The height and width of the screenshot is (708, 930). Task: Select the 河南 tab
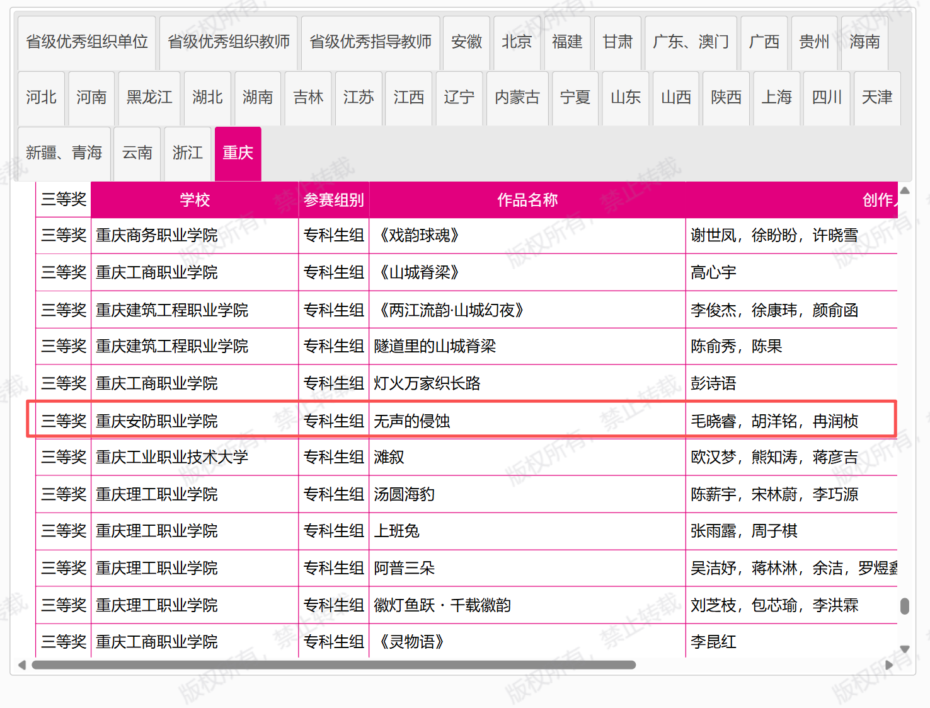click(x=92, y=98)
